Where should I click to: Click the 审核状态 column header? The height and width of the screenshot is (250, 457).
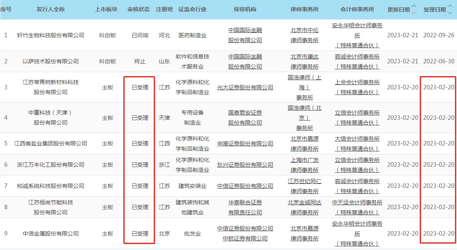(x=139, y=10)
